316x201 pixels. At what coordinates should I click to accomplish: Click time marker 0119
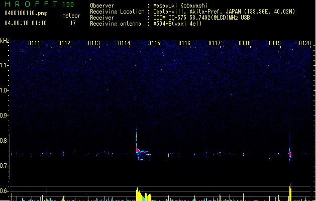(x=275, y=43)
